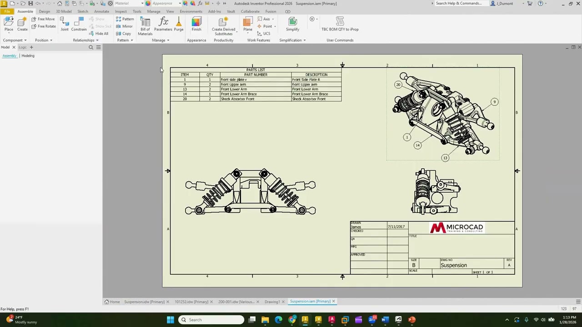Click the UCS tool

click(x=264, y=34)
